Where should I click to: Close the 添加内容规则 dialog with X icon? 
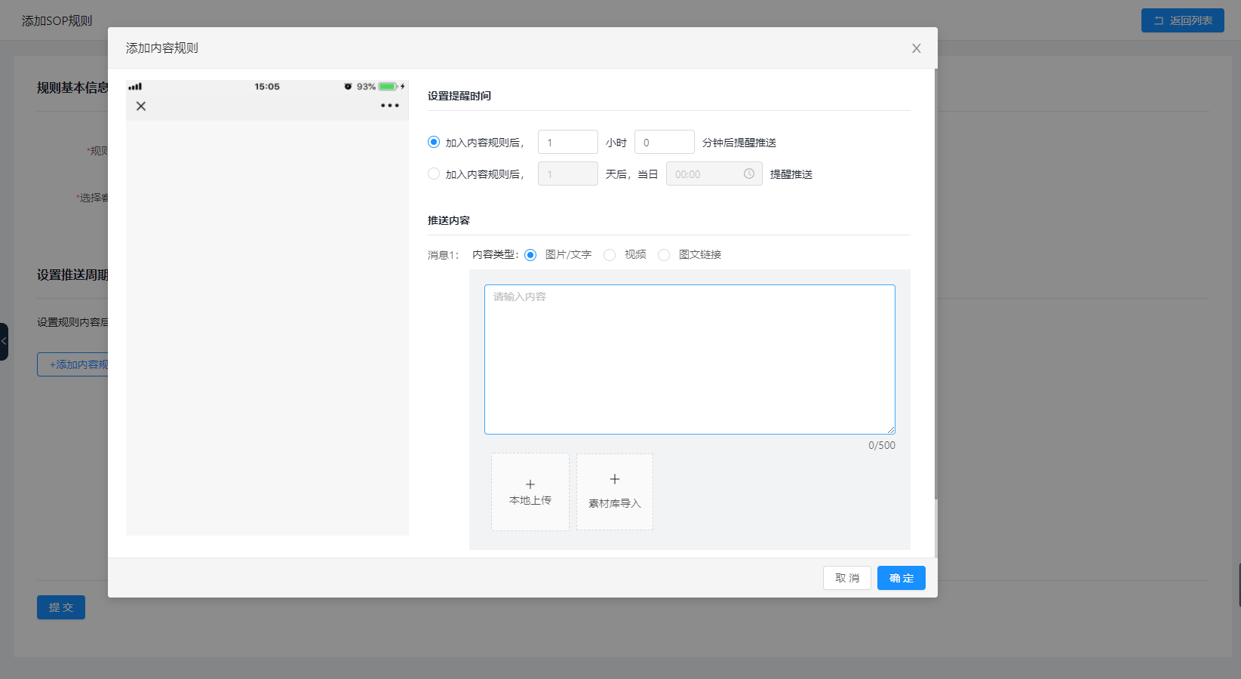pos(917,48)
